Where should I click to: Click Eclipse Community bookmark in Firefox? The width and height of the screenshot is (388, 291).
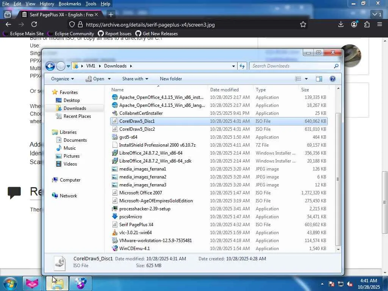(71, 33)
